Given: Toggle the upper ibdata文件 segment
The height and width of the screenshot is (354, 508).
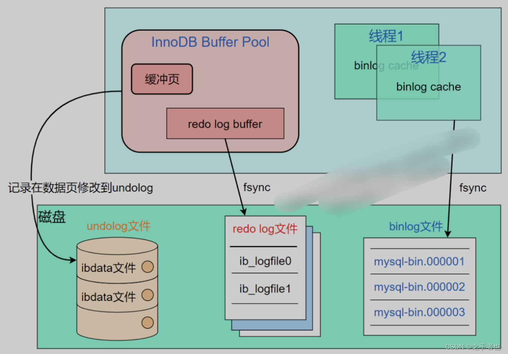Looking at the screenshot, I should point(109,268).
